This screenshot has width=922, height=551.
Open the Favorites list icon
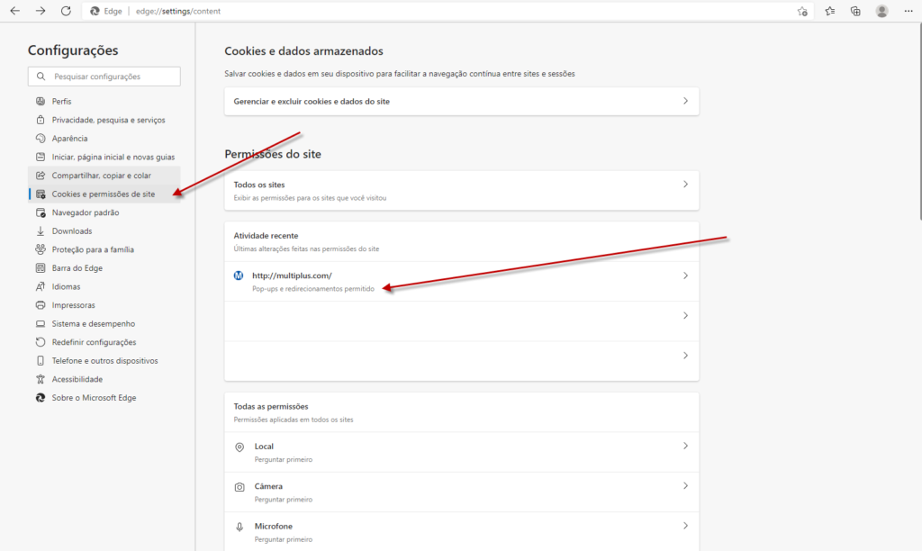point(830,11)
